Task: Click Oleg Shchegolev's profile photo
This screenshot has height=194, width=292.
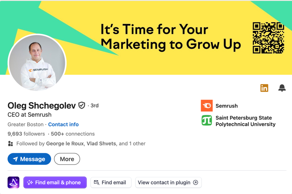Action: pyautogui.click(x=37, y=63)
